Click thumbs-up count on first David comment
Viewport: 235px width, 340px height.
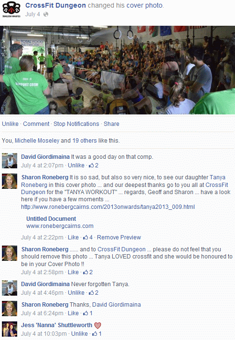94,165
